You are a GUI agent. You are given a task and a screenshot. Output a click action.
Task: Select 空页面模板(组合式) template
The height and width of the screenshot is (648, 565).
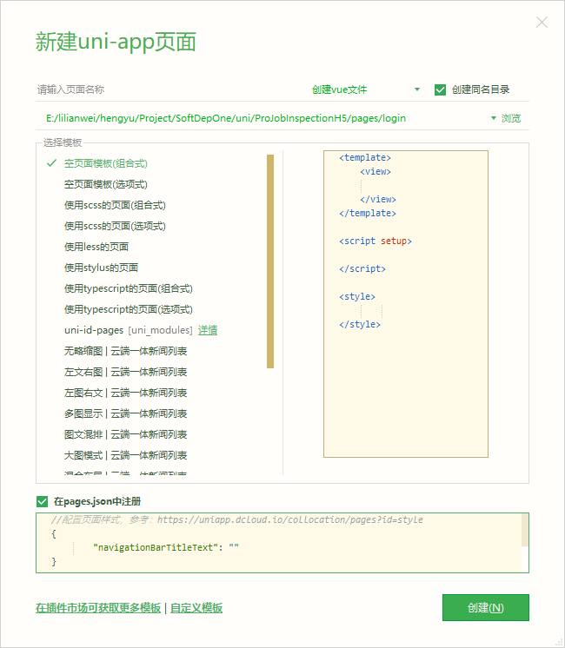[x=106, y=163]
